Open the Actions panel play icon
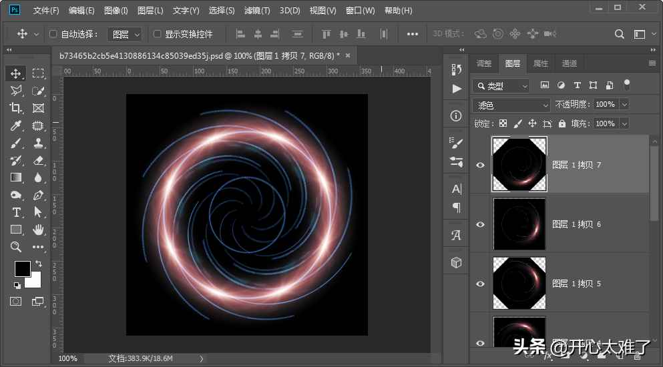 click(456, 89)
